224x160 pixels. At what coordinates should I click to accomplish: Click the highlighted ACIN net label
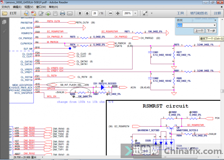[x=115, y=86]
